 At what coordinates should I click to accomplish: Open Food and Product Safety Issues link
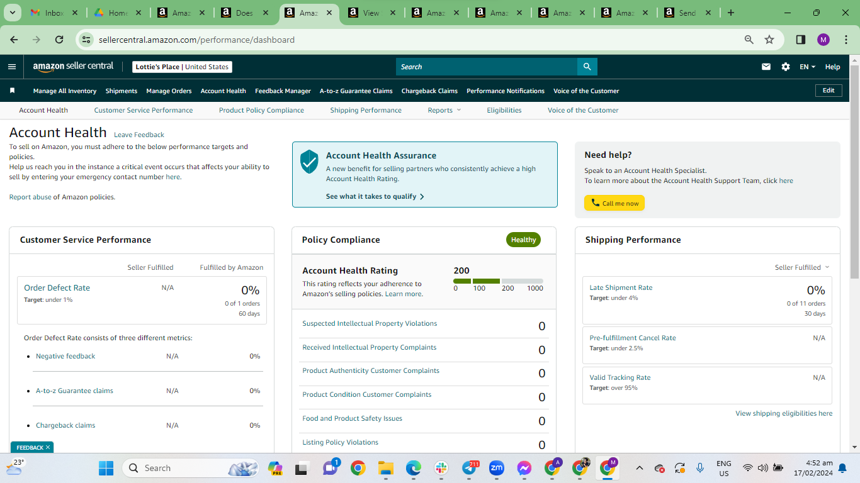point(352,418)
